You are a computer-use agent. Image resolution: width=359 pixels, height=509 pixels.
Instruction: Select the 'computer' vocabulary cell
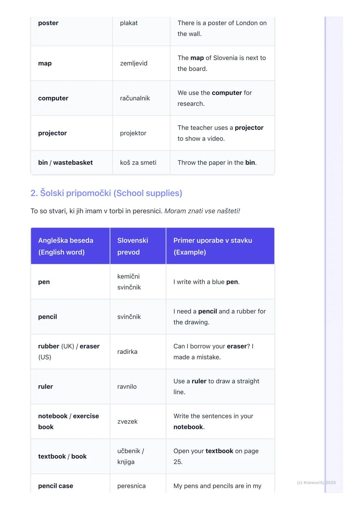(53, 98)
